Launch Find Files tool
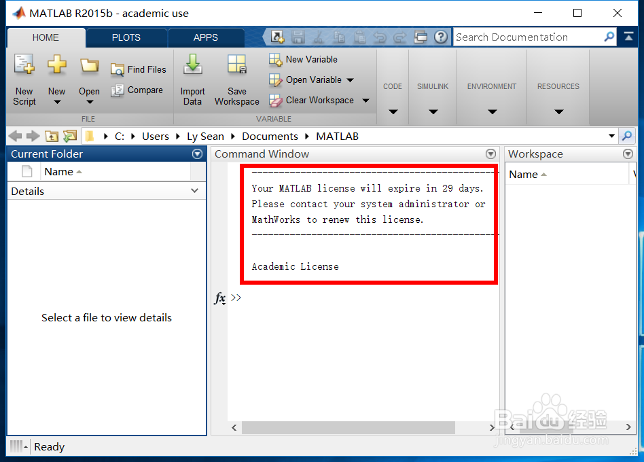 coord(139,69)
